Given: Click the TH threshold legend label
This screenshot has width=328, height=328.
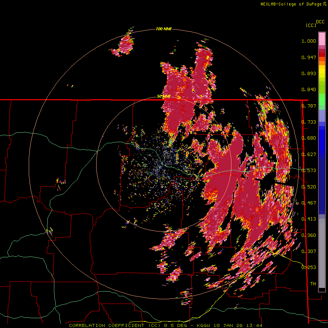Looking at the screenshot, I should point(313,284).
